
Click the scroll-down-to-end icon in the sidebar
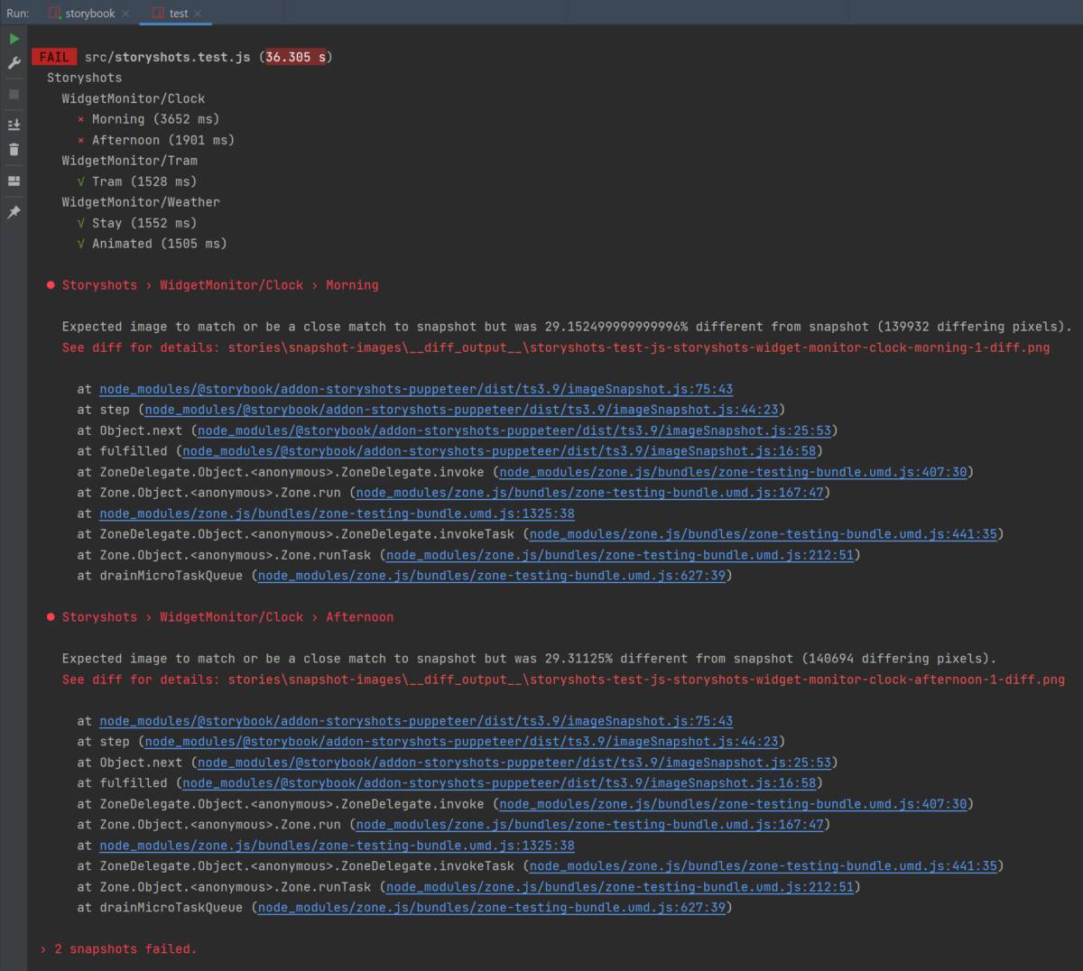tap(14, 124)
